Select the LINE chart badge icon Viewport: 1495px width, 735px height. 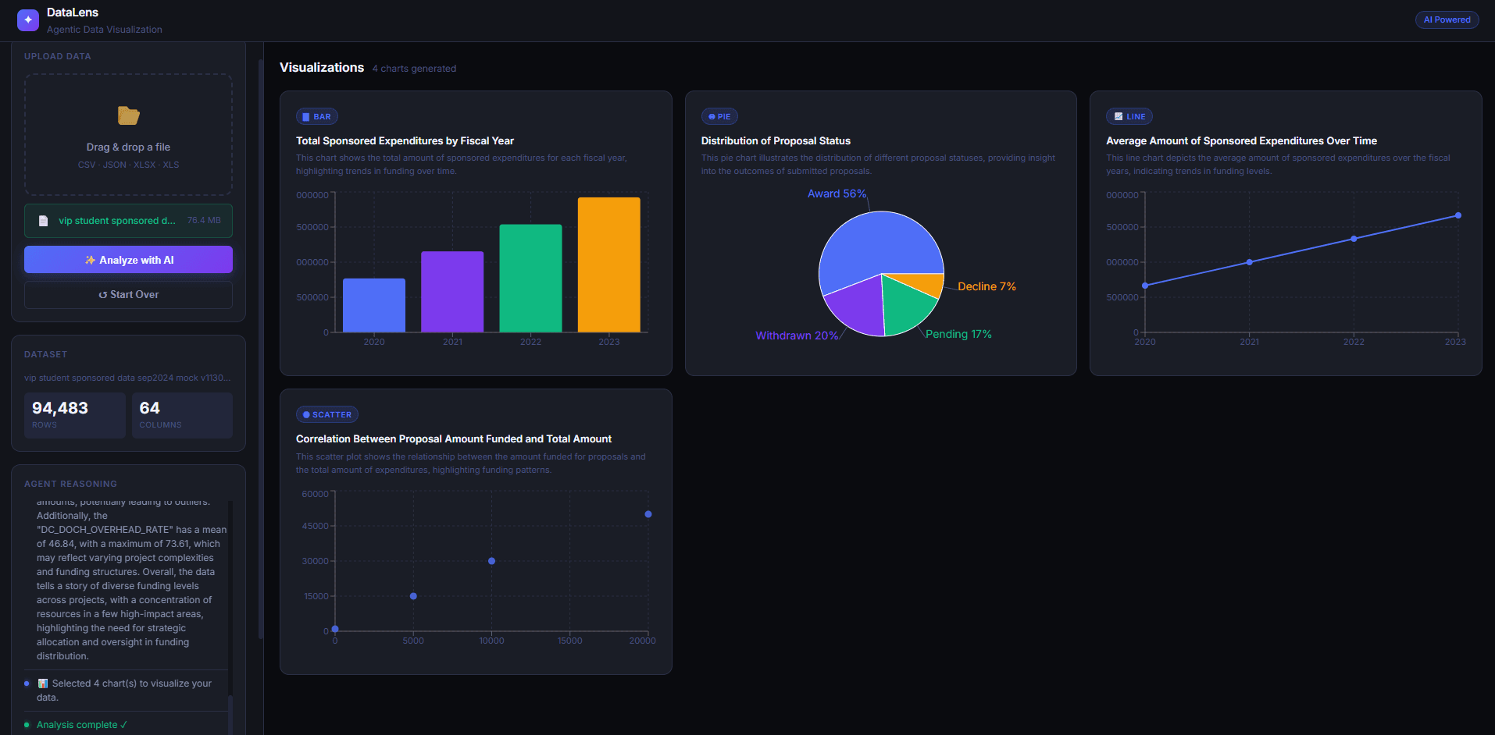[1117, 116]
